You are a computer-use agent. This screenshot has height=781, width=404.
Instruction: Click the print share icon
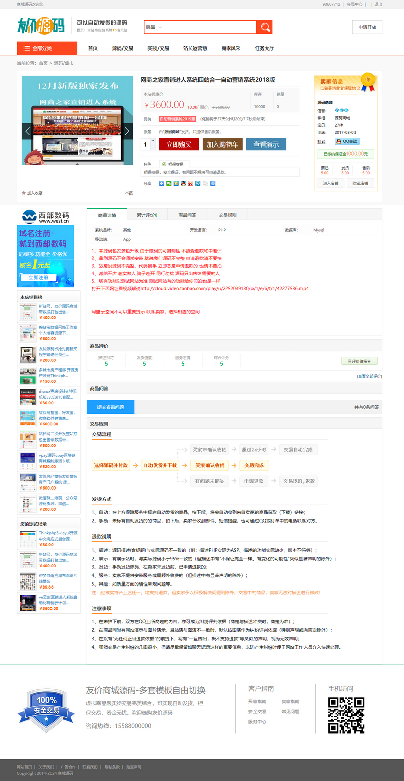click(213, 183)
